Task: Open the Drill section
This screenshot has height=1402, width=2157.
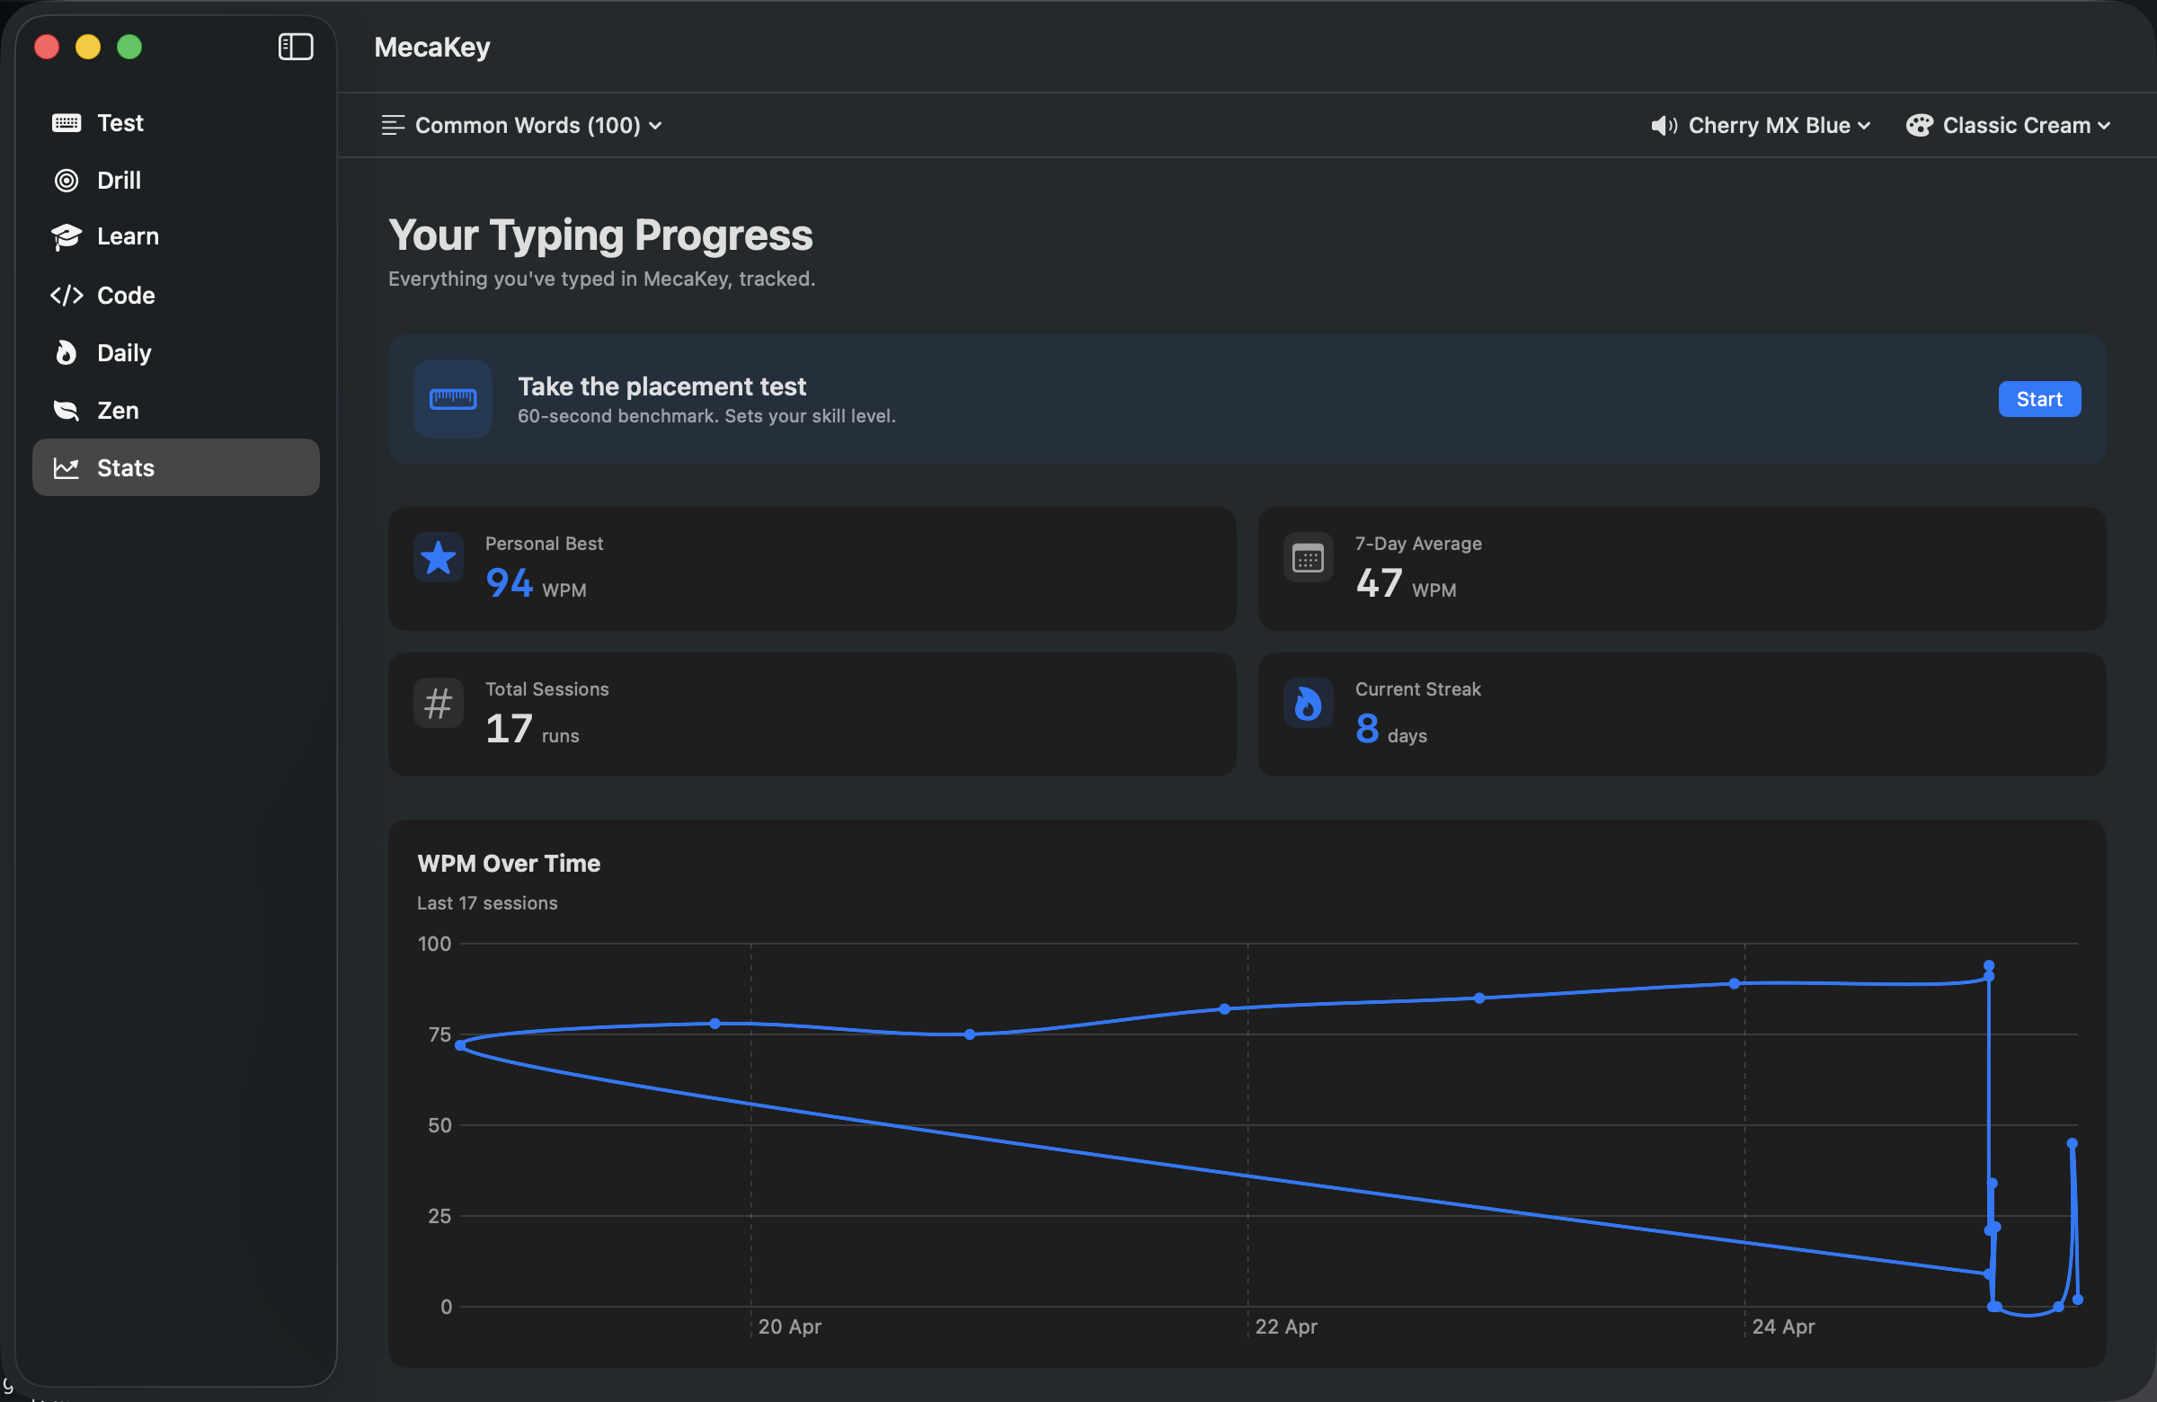Action: [176, 181]
